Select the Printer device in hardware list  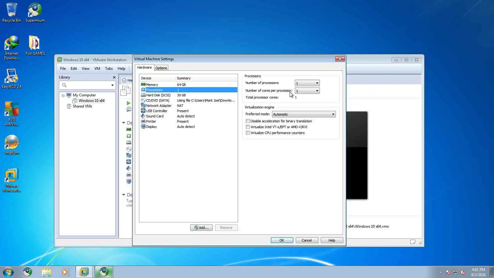pos(188,121)
